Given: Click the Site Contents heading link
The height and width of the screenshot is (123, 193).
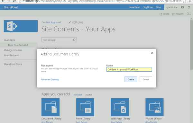Looking at the screenshot, I should click(x=60, y=29).
